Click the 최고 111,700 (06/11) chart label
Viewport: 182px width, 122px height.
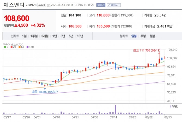point(147,50)
